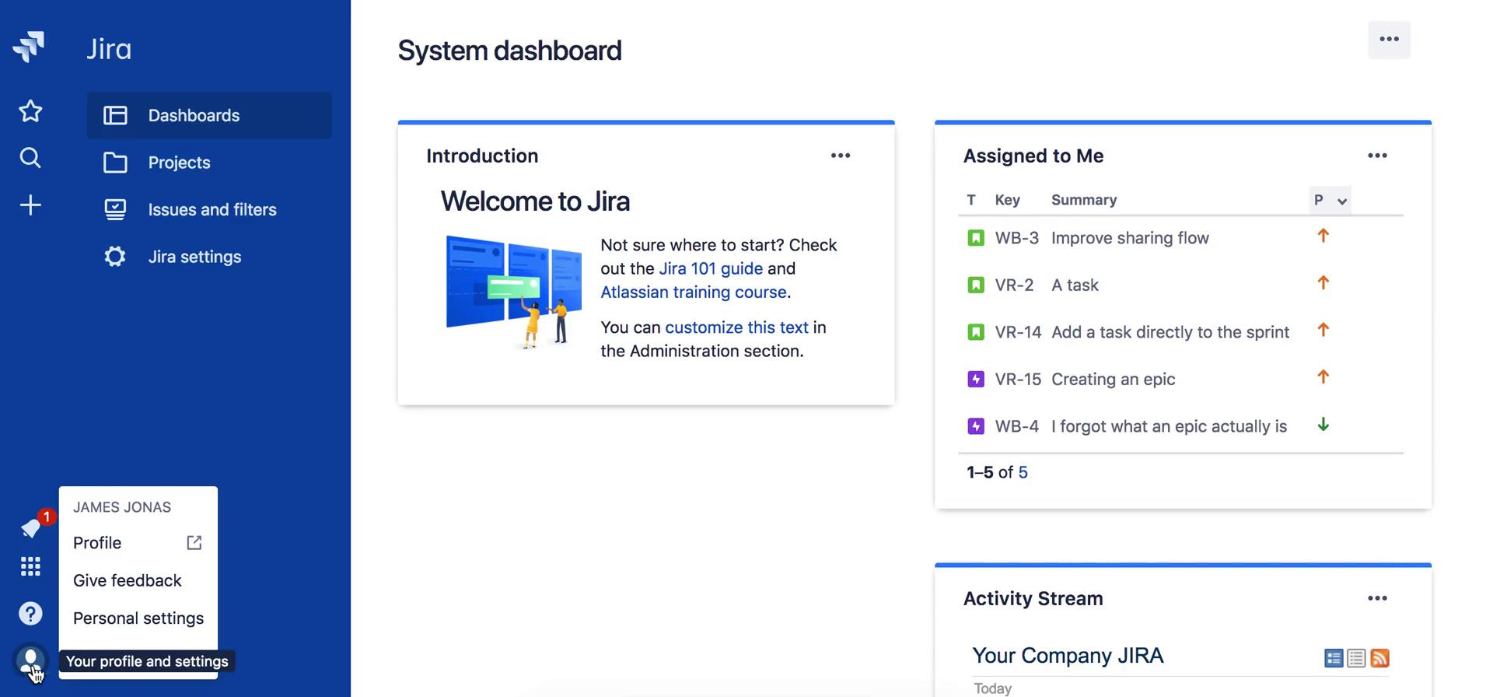Click the Welcome illustration image
The image size is (1493, 697).
point(514,291)
